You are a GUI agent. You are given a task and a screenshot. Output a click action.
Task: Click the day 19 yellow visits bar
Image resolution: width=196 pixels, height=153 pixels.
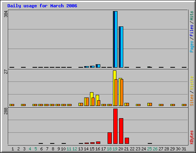pos(114,88)
